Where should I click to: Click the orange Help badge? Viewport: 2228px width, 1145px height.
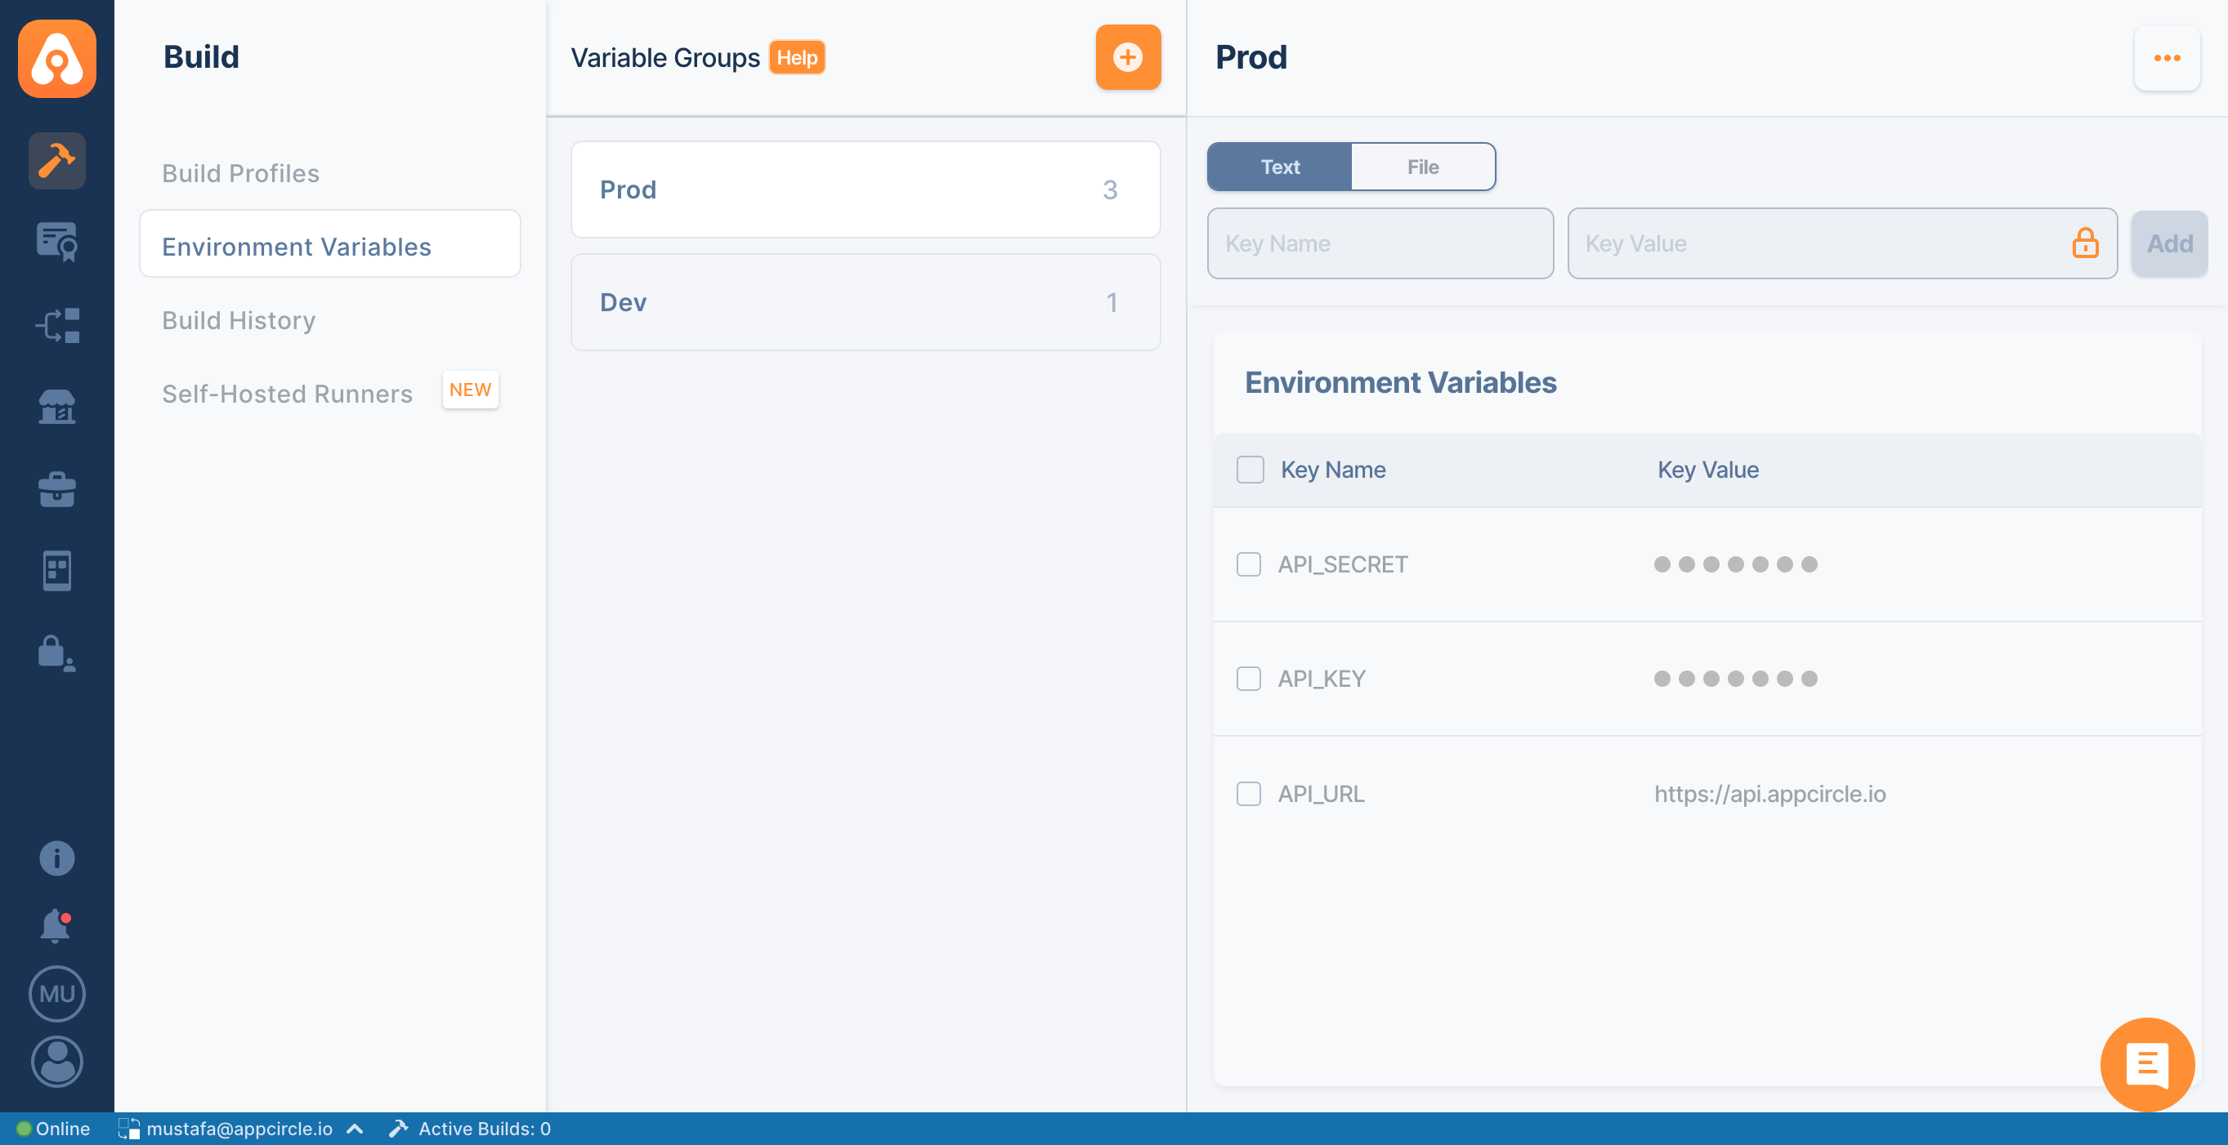click(x=797, y=58)
